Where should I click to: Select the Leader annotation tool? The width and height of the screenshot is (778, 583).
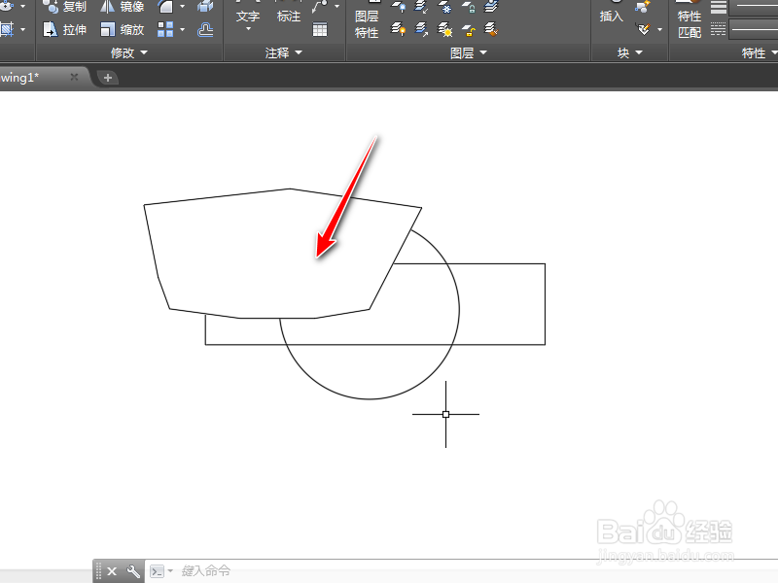click(320, 7)
